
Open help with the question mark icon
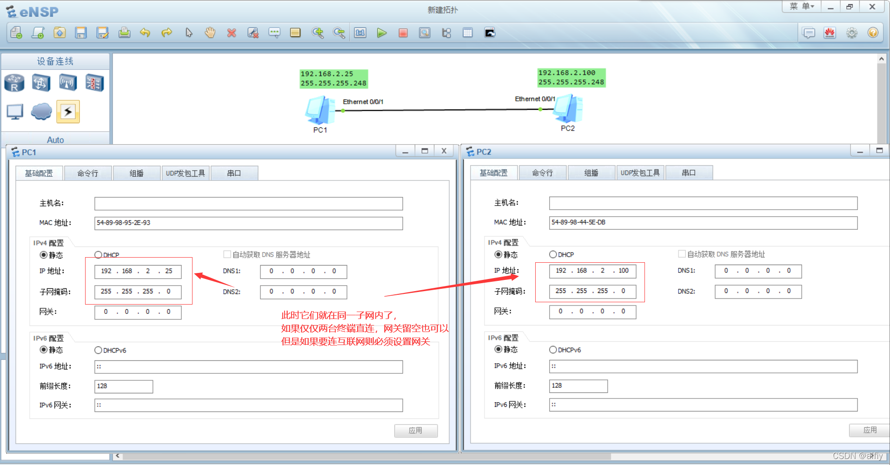873,33
